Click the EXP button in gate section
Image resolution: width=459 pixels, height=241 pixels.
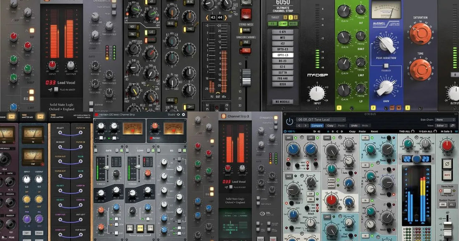coord(310,194)
